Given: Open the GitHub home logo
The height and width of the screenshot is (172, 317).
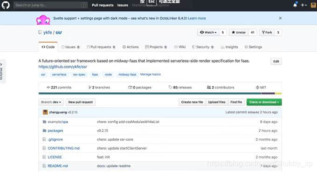Looking at the screenshot, I should tap(6, 5).
